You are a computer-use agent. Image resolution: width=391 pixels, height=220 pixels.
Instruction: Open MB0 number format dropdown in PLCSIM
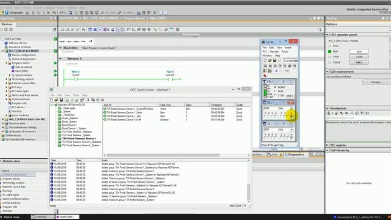coord(291,108)
